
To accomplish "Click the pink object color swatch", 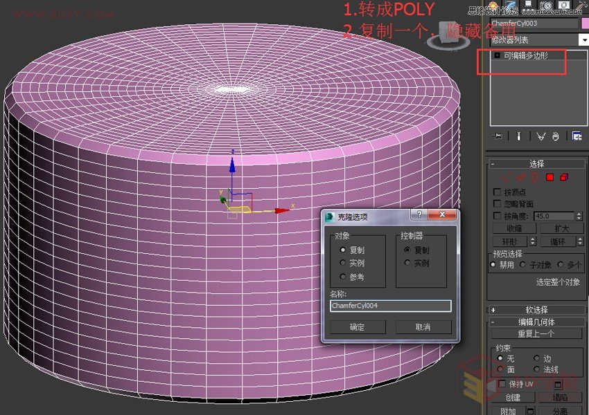I will pyautogui.click(x=584, y=23).
